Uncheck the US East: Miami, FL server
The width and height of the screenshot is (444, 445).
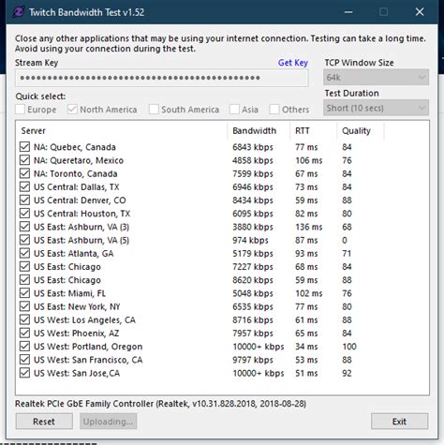pyautogui.click(x=24, y=293)
